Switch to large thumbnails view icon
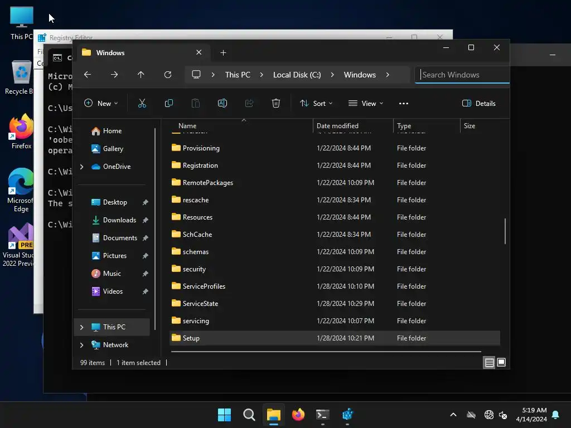The height and width of the screenshot is (428, 571). (501, 362)
